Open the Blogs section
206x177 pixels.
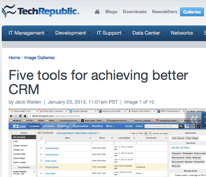[x=111, y=12]
